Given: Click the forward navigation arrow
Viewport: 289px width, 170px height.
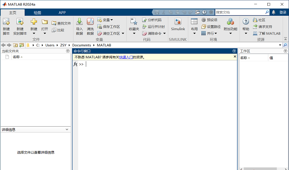Looking at the screenshot, I should point(9,45).
